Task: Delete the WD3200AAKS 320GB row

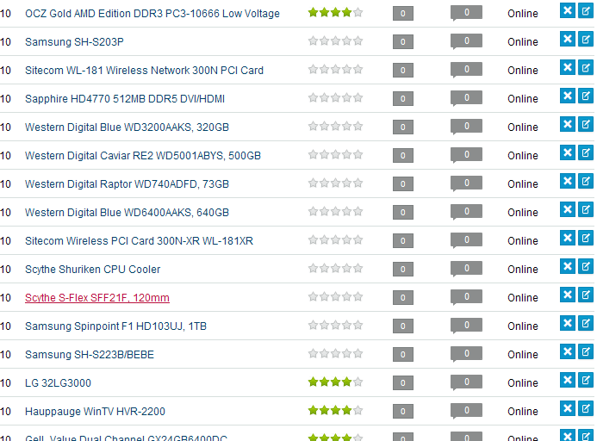Action: click(568, 124)
